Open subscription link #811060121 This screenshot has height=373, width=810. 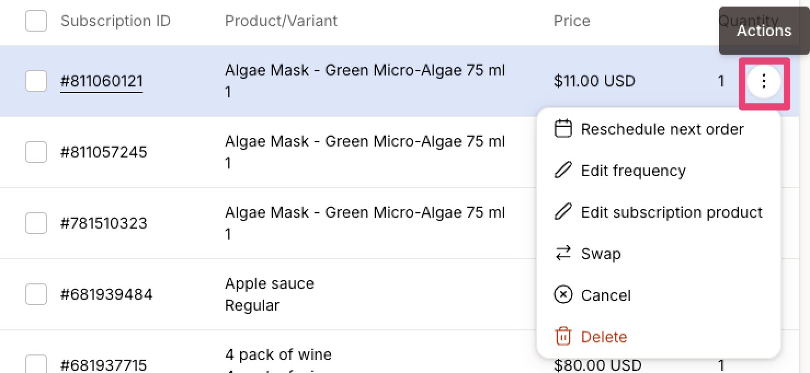pos(101,81)
